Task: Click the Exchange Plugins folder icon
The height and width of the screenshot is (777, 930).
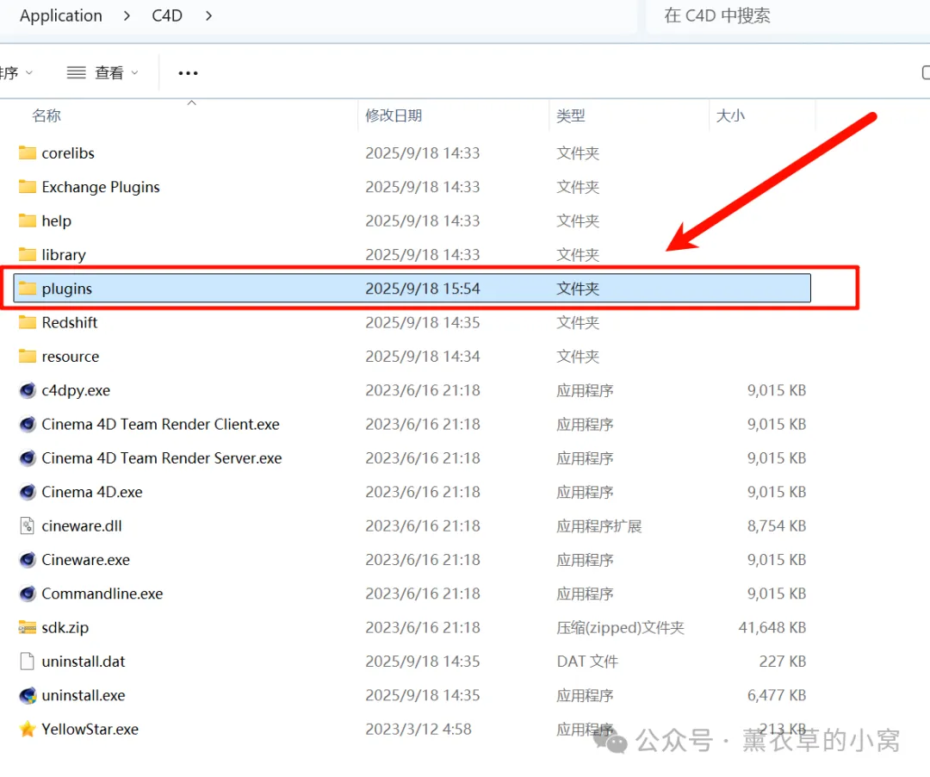Action: tap(28, 187)
